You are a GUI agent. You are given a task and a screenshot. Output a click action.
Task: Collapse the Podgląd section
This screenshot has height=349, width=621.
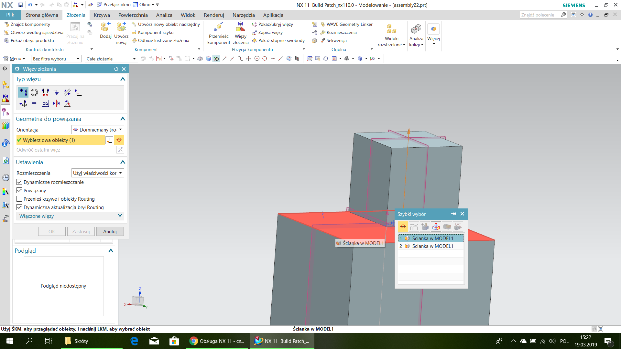click(x=111, y=251)
